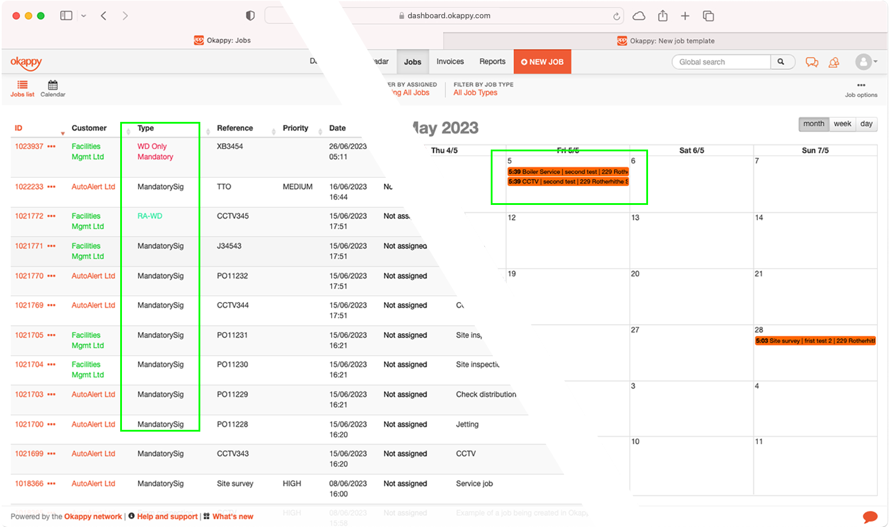This screenshot has width=889, height=527.
Task: Open the chat messages icon
Action: click(x=812, y=62)
